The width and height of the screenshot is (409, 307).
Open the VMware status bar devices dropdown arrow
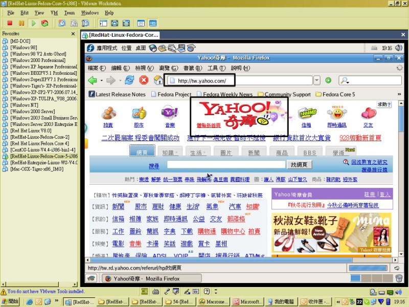[x=216, y=291]
